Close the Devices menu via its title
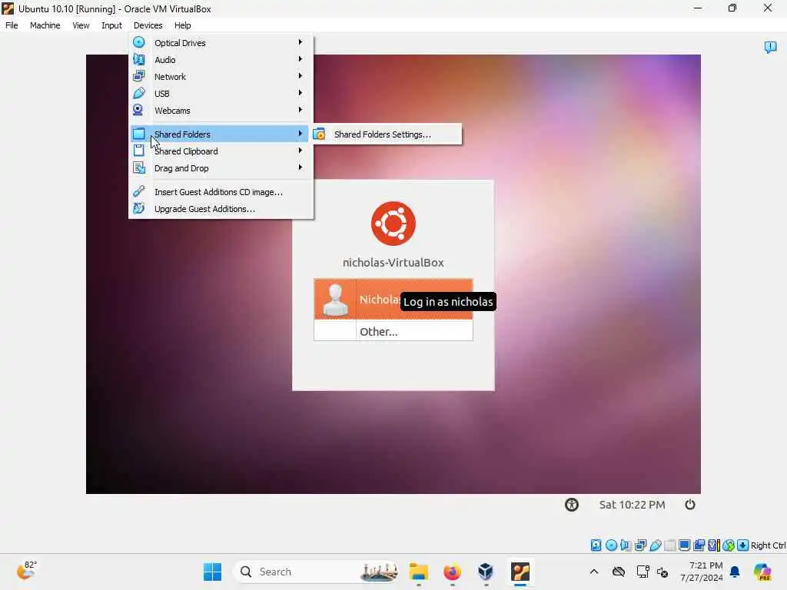The height and width of the screenshot is (590, 787). click(x=148, y=25)
